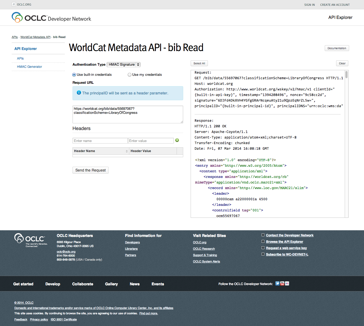Click API Explorer sidebar heading
The width and height of the screenshot is (364, 326).
click(x=25, y=49)
